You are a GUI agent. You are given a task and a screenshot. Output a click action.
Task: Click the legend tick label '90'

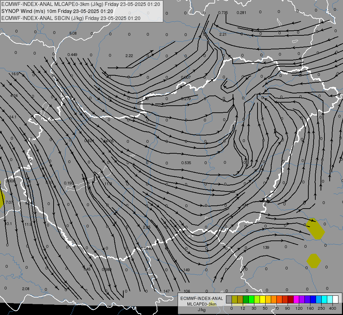click(x=287, y=308)
